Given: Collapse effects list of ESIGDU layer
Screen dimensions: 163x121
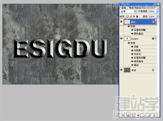Looking at the screenshot, I should point(156,39).
